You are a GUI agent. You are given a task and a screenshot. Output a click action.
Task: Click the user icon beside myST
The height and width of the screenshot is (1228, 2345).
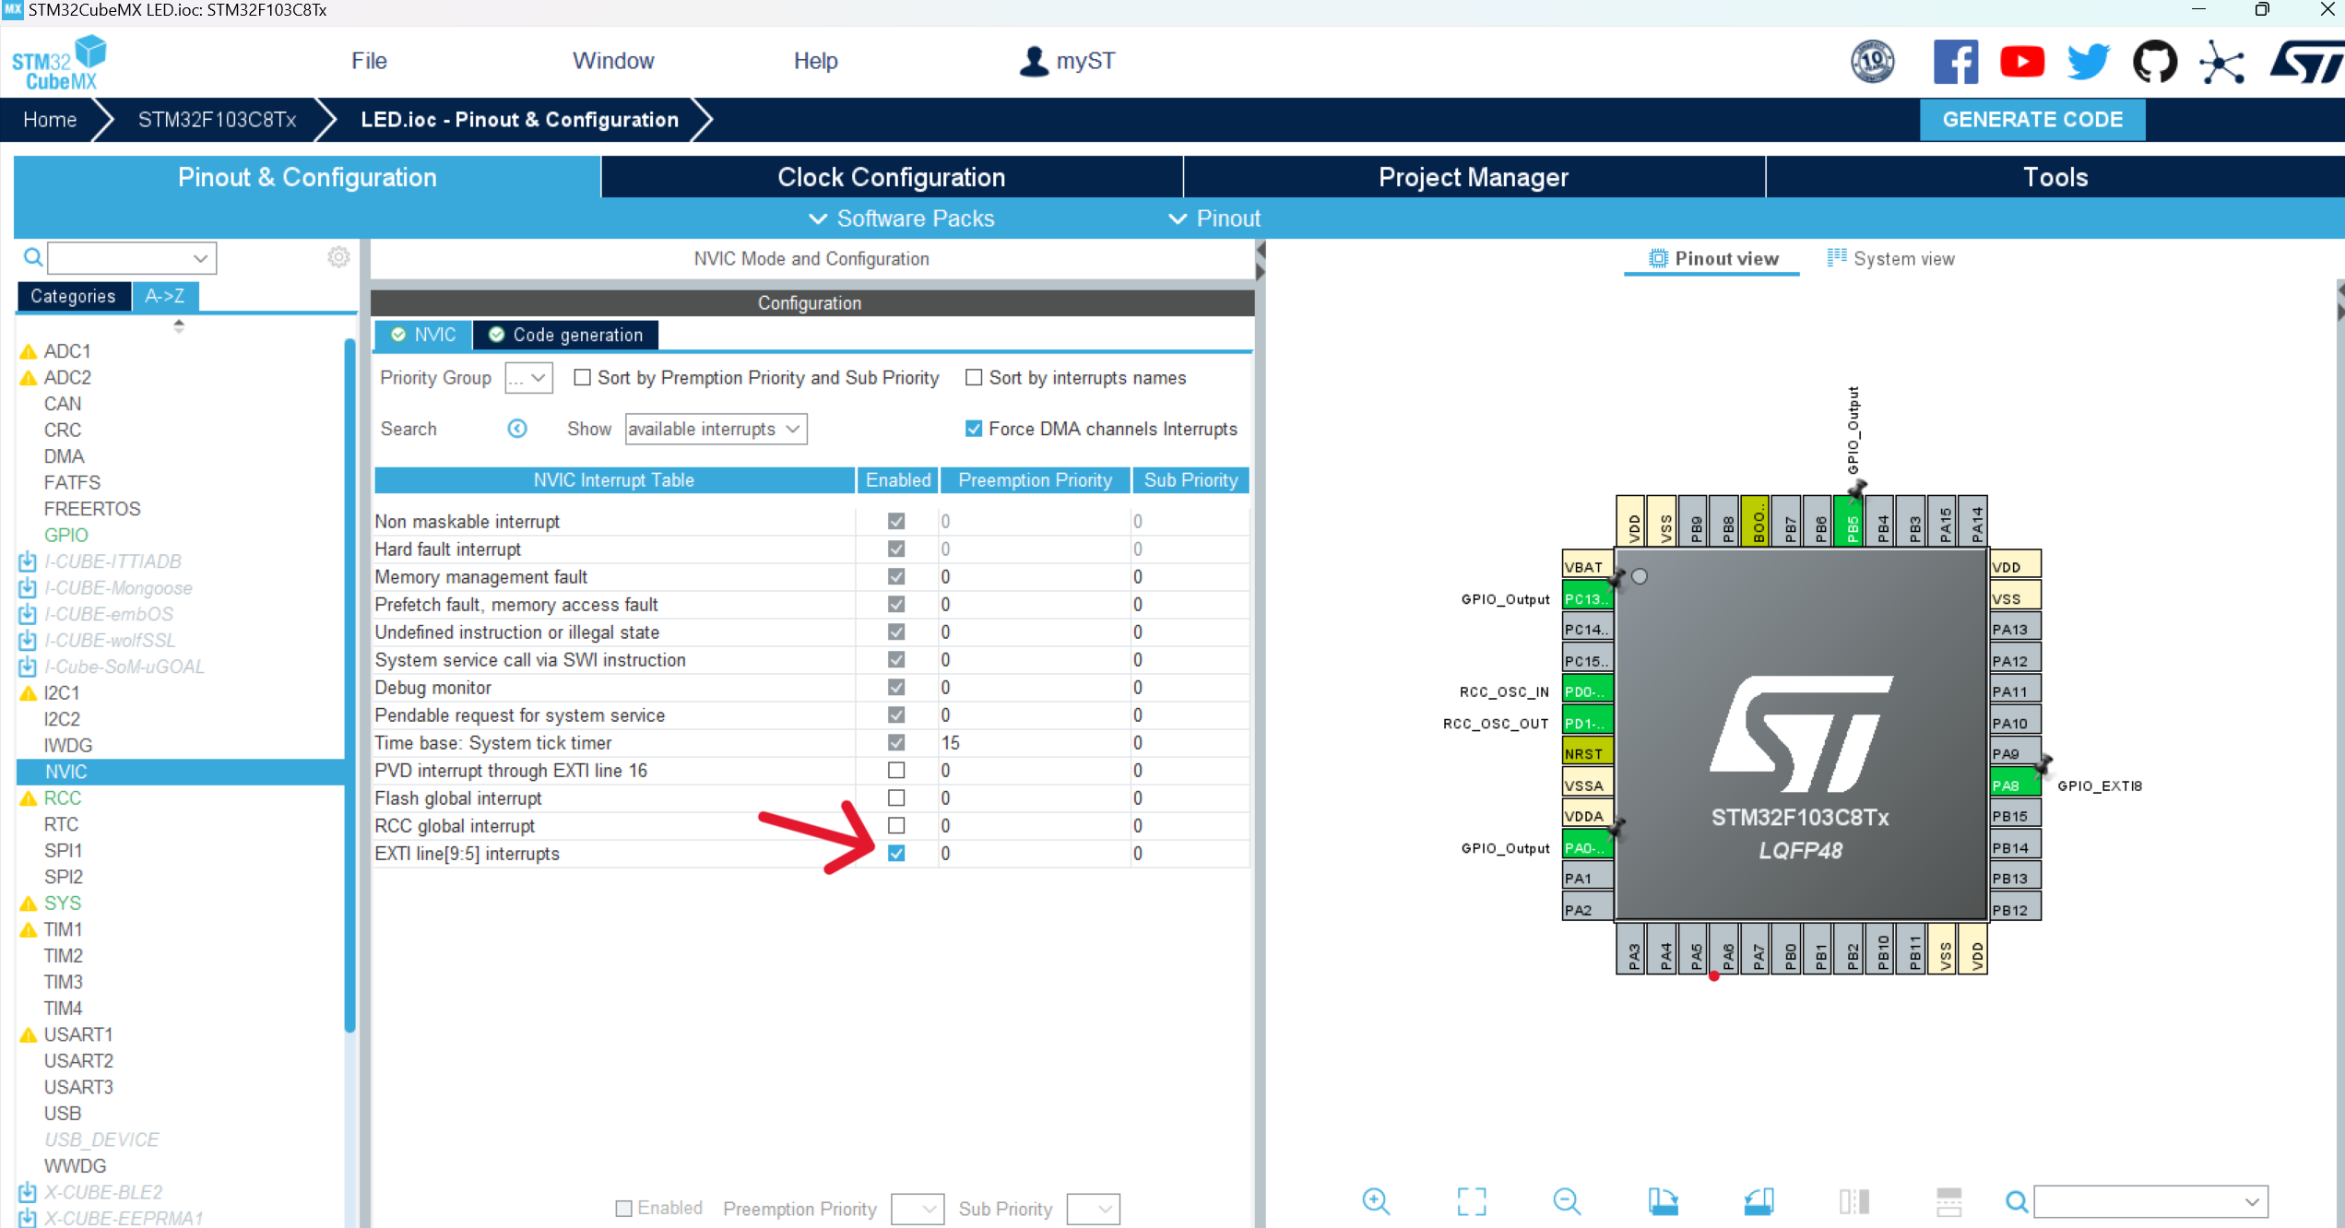pos(1034,62)
